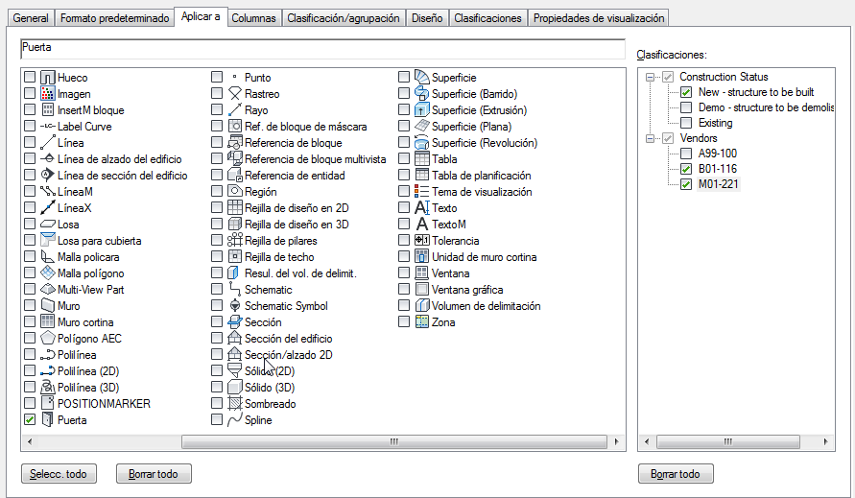Click the Superficie (Extrusión) icon

[422, 110]
